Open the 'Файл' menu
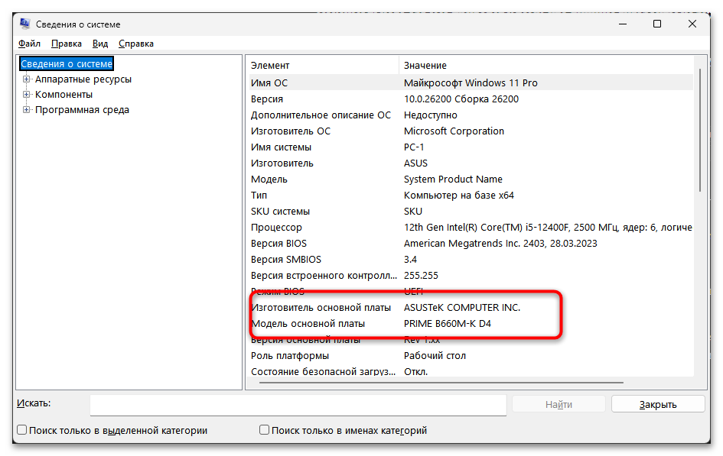 coord(30,44)
